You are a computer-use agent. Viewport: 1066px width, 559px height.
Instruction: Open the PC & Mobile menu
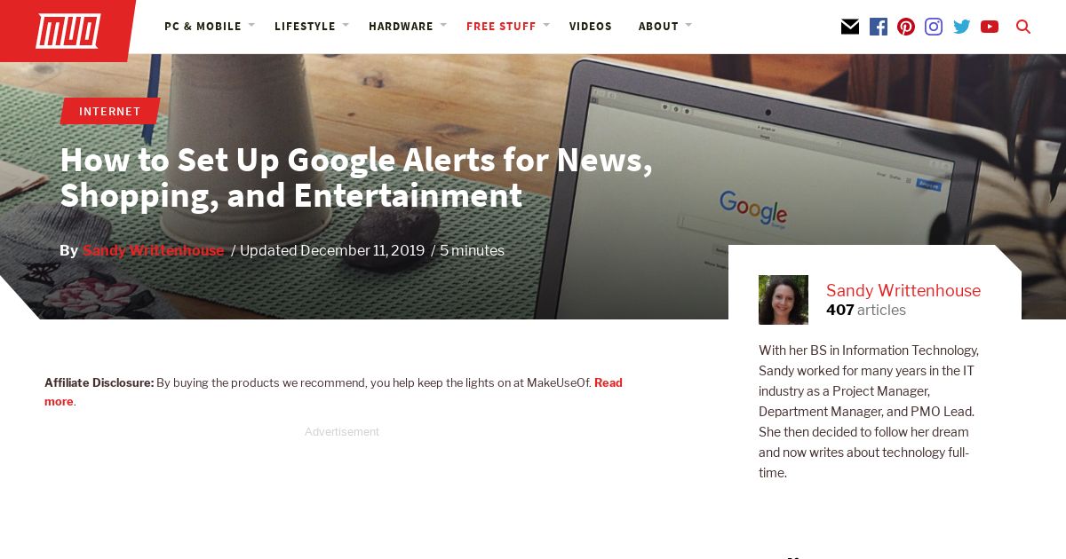pos(203,27)
